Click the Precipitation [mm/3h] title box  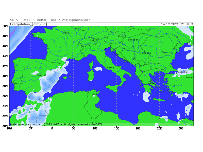[28, 24]
